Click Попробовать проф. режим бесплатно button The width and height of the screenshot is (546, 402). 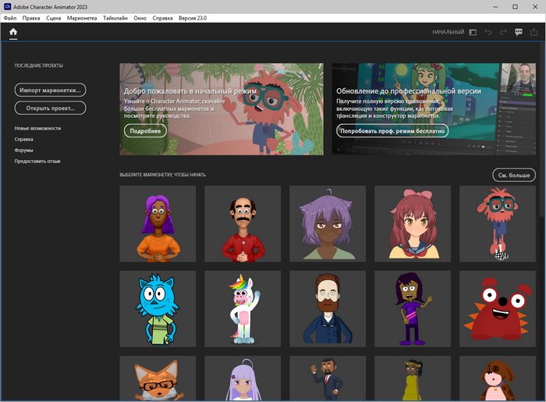tap(392, 131)
